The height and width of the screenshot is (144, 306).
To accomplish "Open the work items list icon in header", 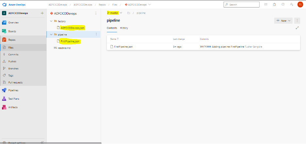I will click(x=266, y=5).
